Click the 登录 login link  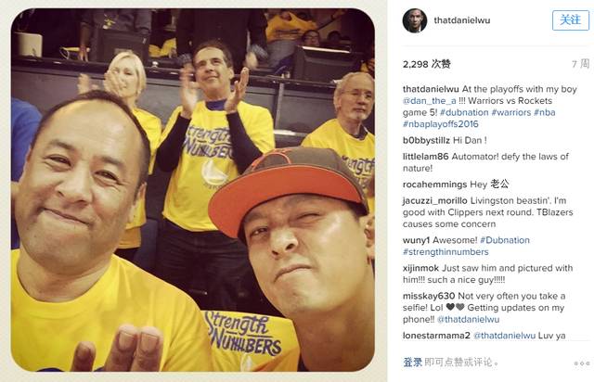pyautogui.click(x=412, y=363)
